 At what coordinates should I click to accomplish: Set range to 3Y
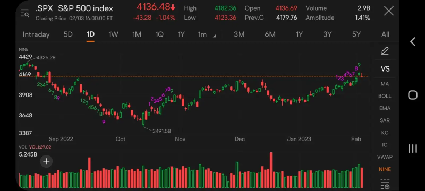tap(327, 34)
